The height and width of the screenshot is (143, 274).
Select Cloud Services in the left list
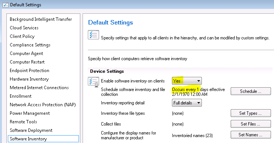[24, 28]
